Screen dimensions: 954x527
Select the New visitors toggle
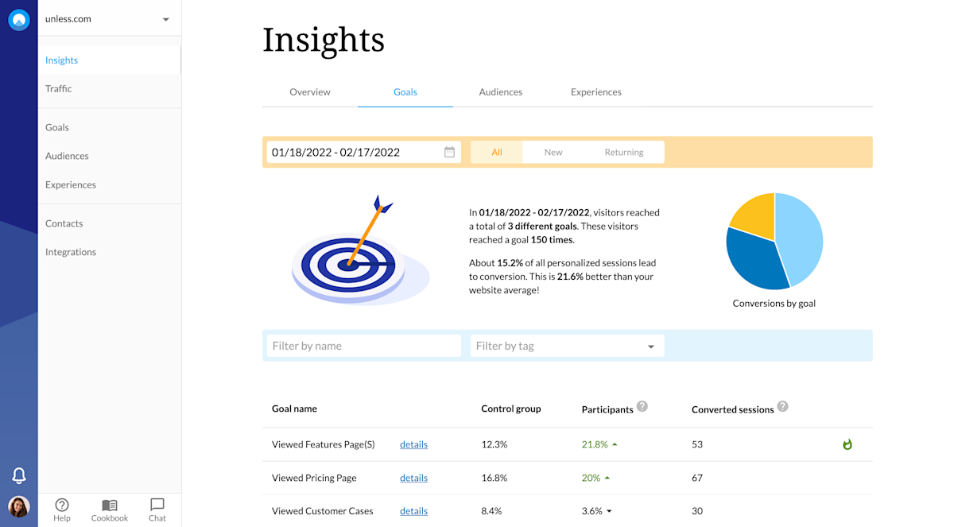tap(553, 152)
